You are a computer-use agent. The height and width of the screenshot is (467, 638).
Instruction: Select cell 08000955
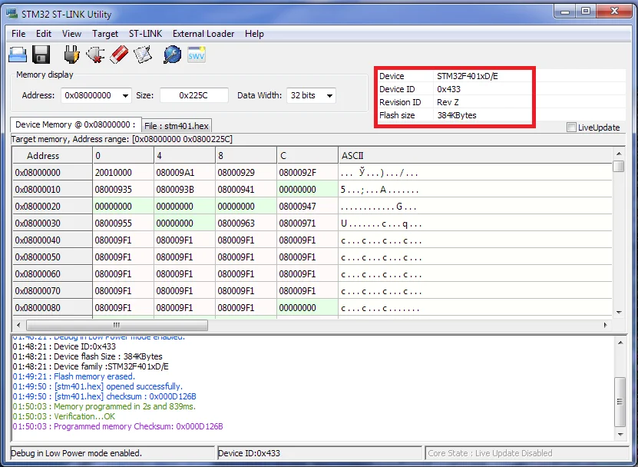pyautogui.click(x=124, y=224)
